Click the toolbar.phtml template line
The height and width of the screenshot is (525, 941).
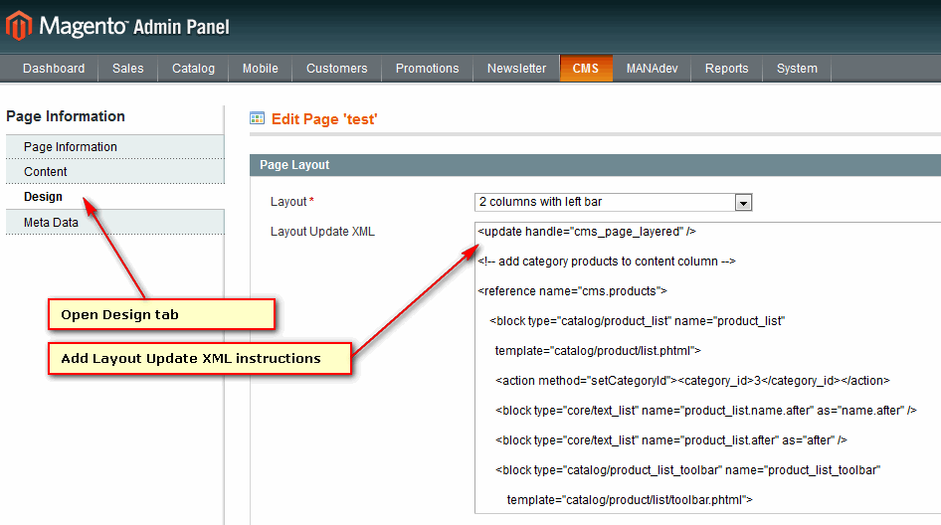click(630, 500)
